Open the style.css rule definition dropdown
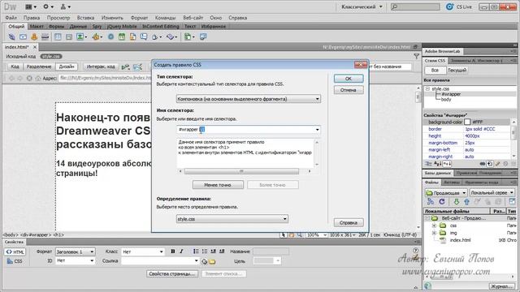 [x=232, y=219]
